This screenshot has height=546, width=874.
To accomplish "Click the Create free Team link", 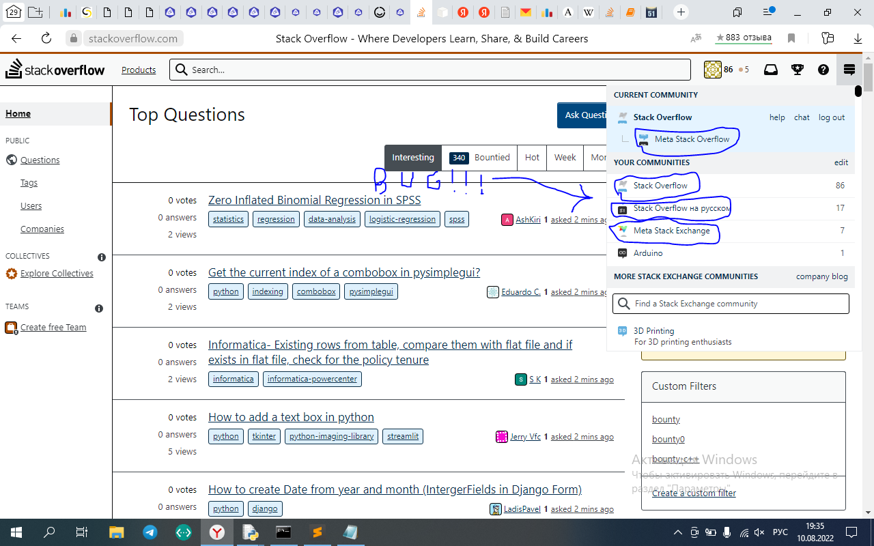I will pyautogui.click(x=53, y=328).
